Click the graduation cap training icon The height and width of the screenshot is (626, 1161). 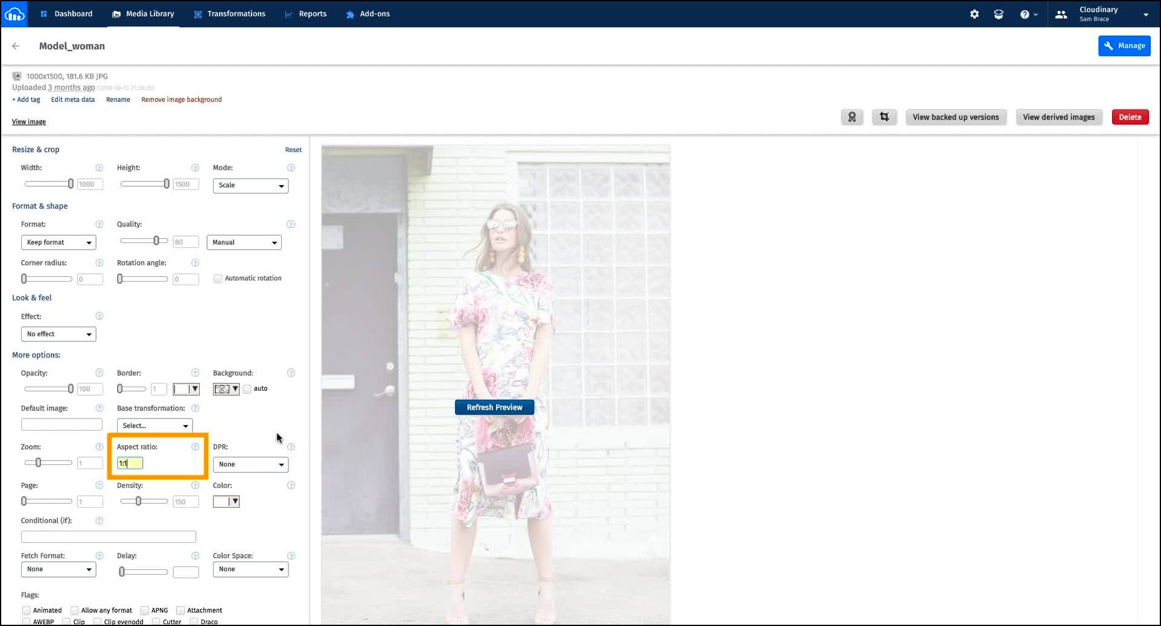[999, 14]
